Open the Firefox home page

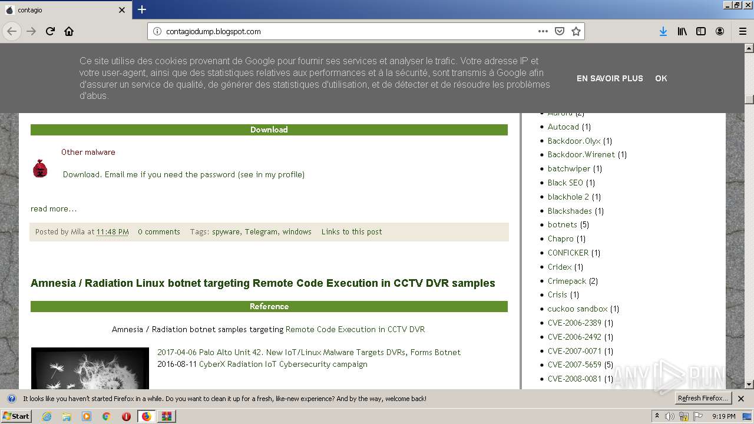click(x=69, y=31)
